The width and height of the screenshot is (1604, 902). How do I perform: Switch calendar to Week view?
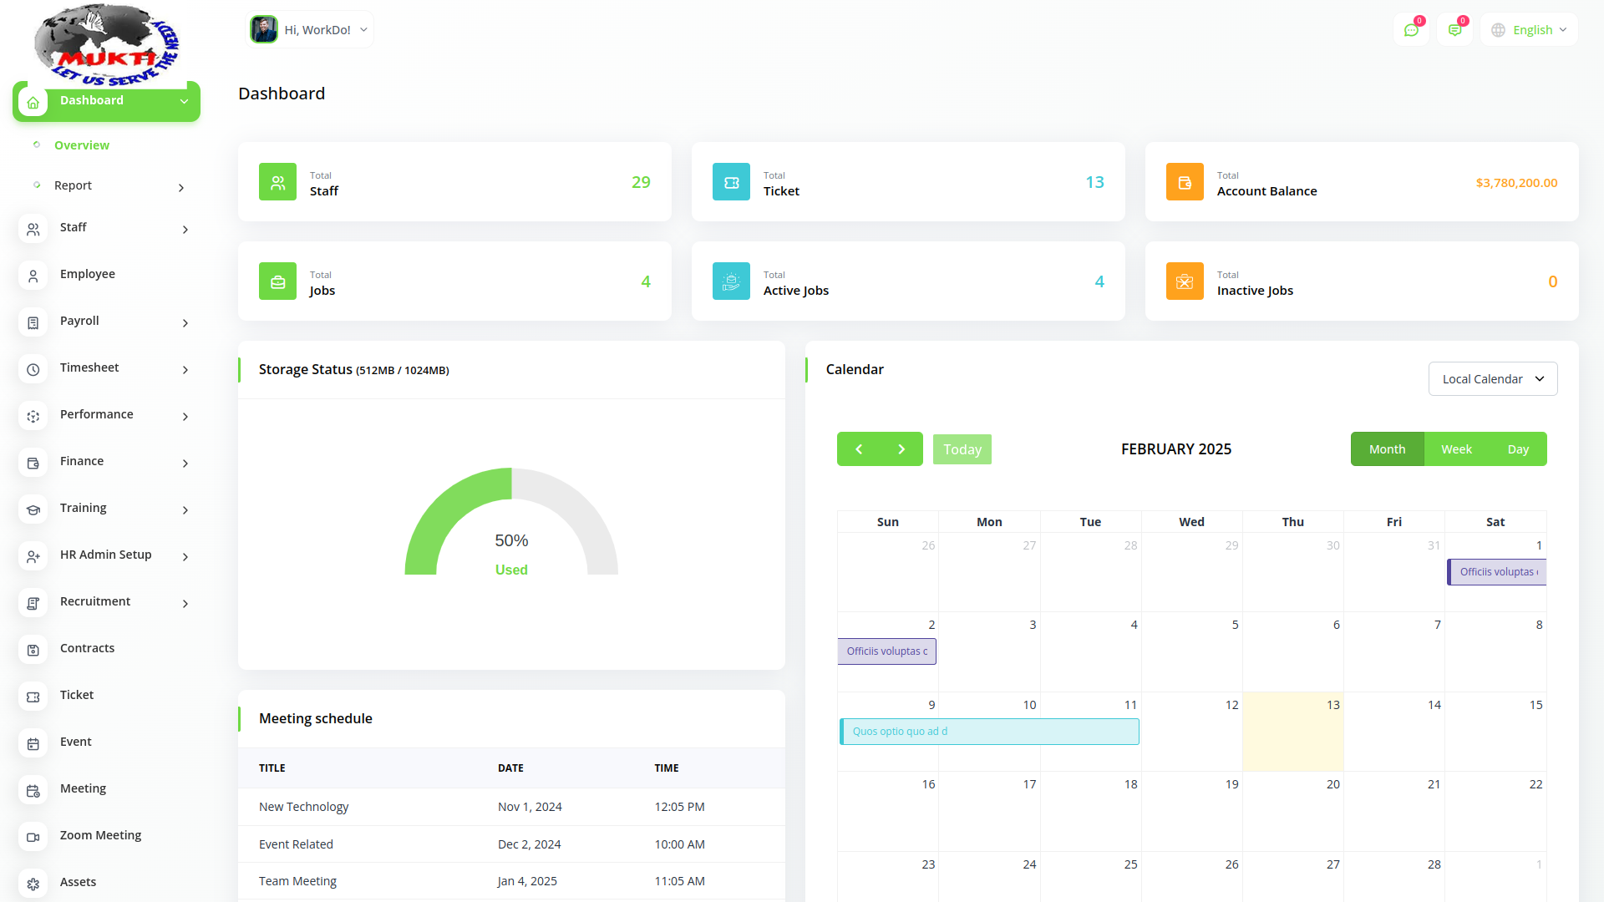(1456, 449)
